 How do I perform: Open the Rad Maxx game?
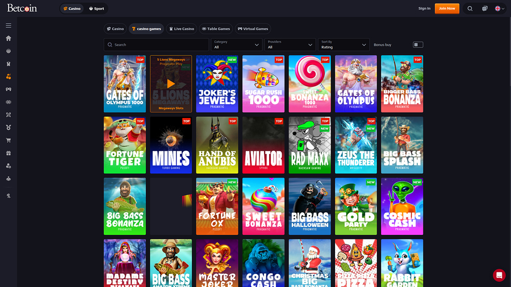click(x=309, y=145)
